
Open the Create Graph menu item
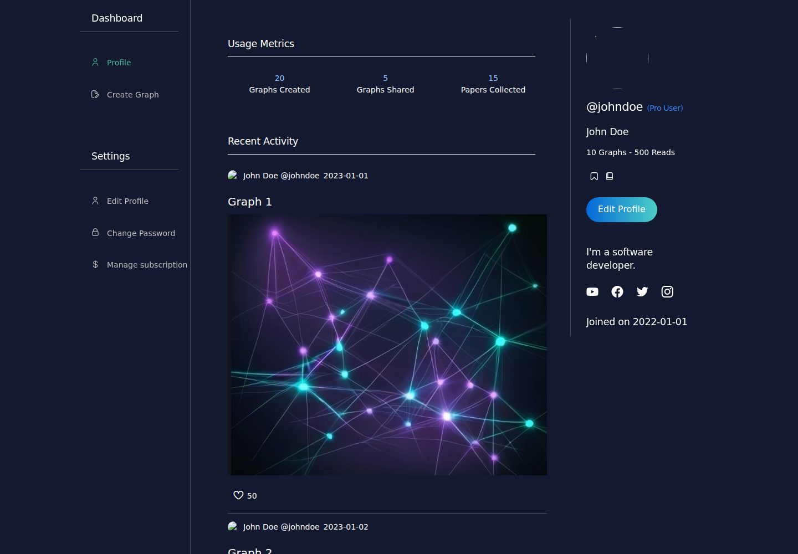click(x=132, y=95)
